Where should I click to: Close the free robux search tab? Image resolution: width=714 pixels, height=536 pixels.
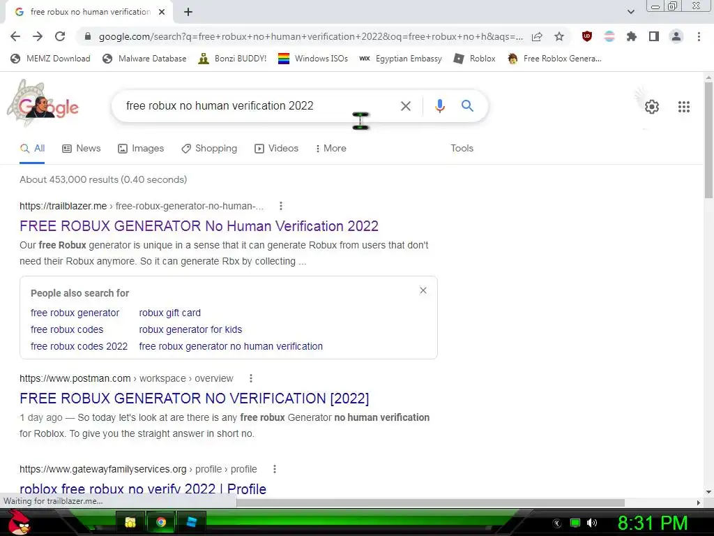[162, 12]
